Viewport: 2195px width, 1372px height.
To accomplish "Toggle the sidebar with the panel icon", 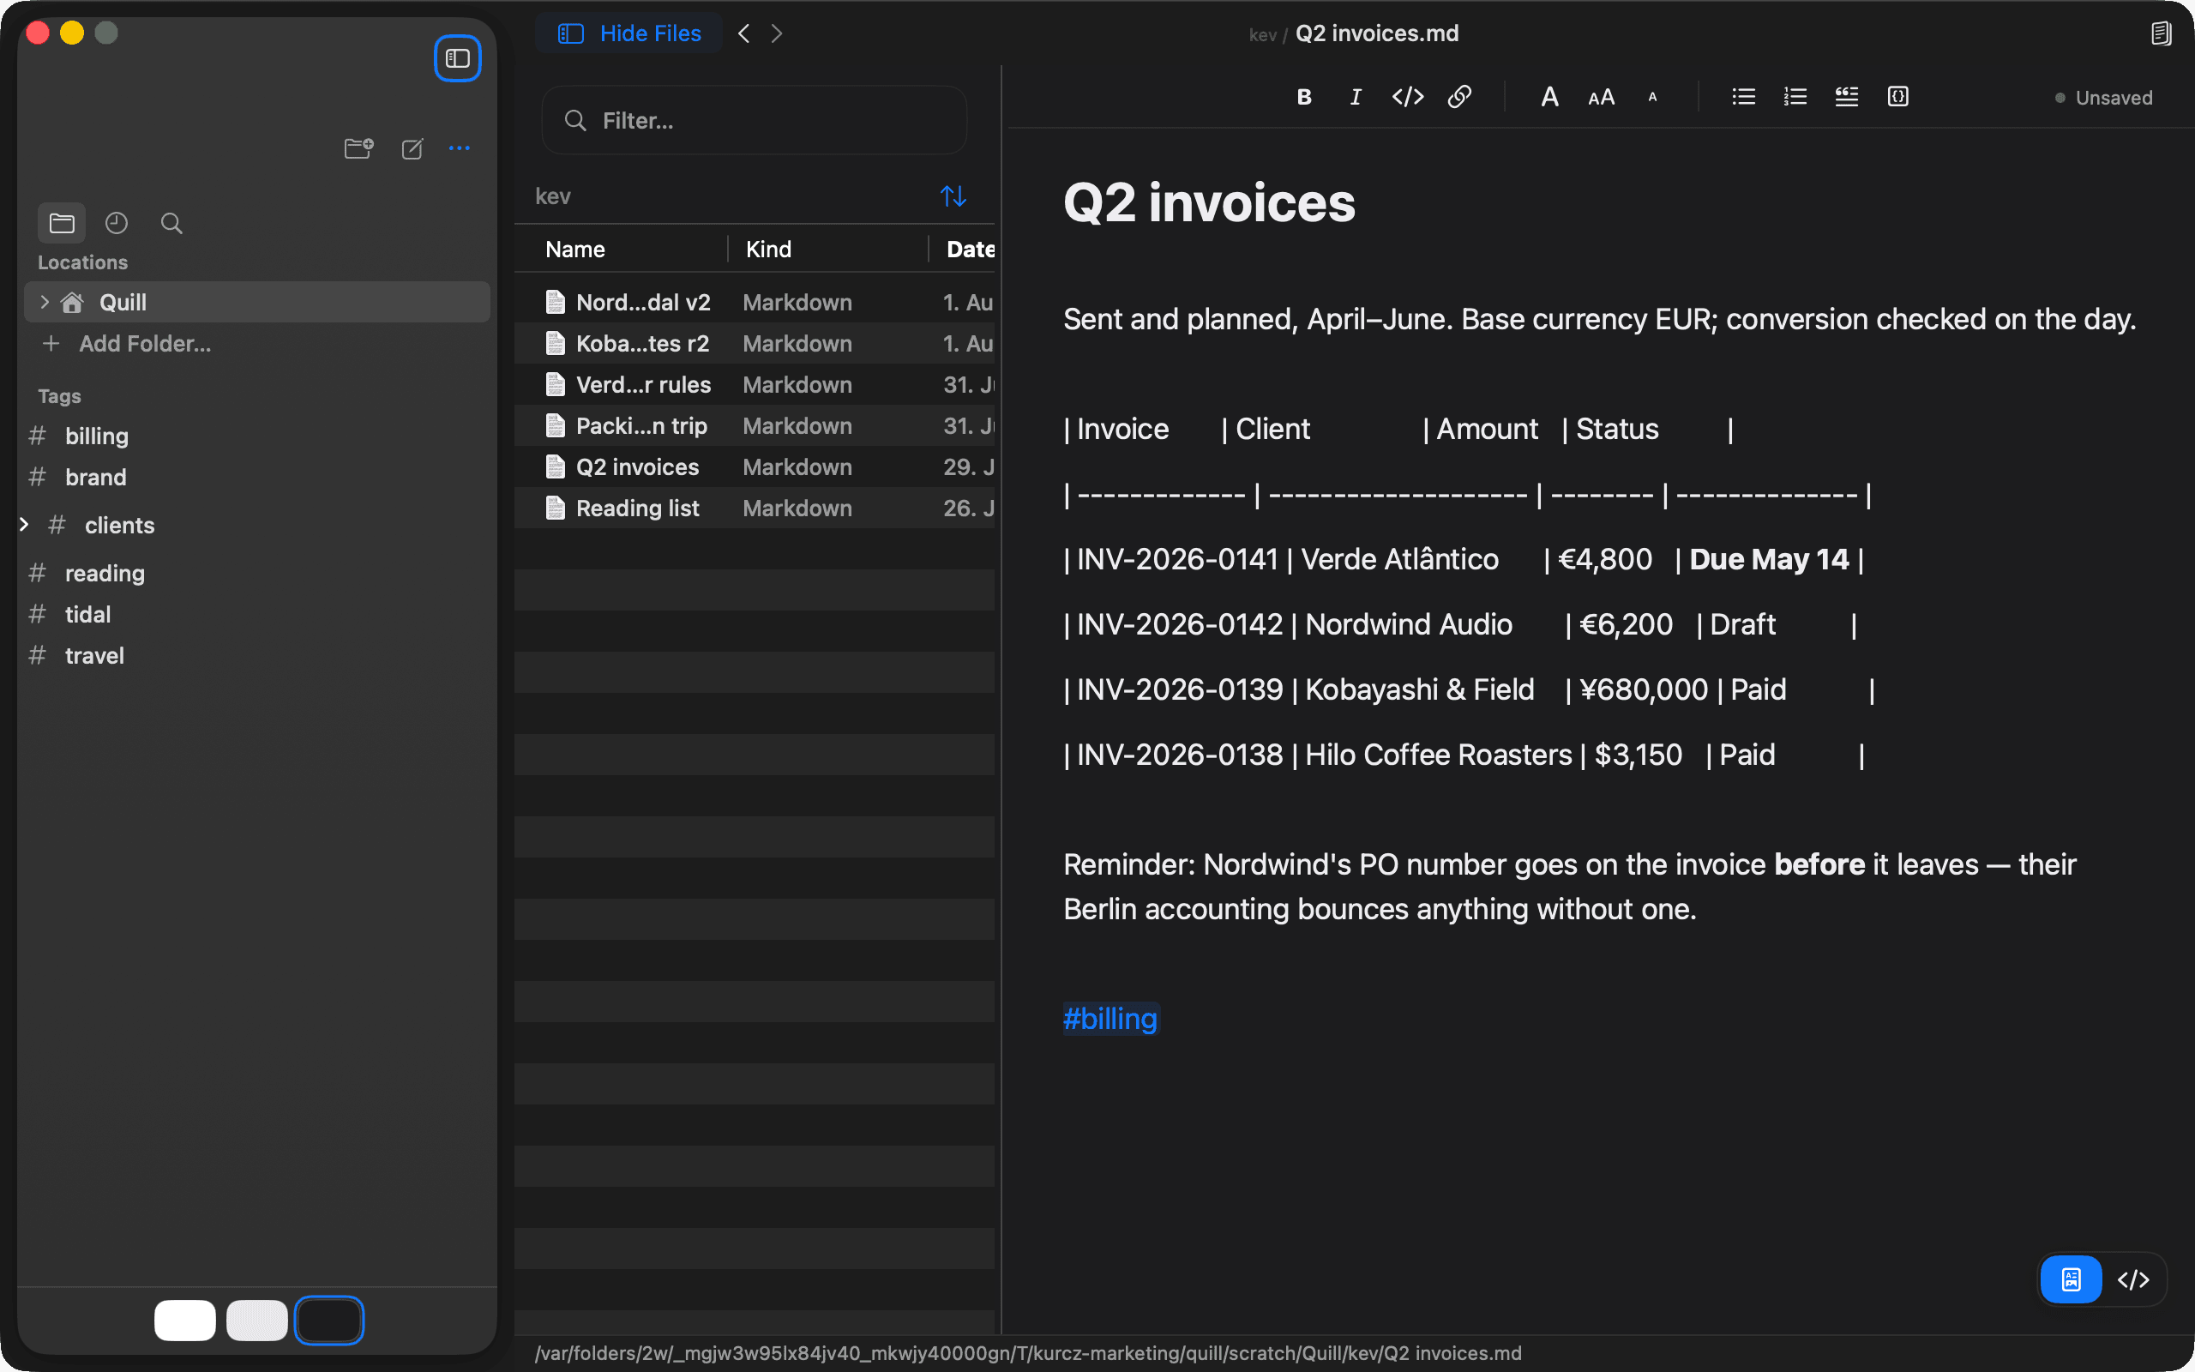I will click(x=457, y=58).
